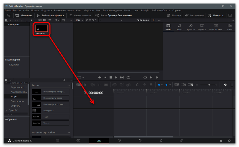Viewport: 239px width, 147px height.
Task: Switch media pool to thumbnail view
Action: coord(45,20)
